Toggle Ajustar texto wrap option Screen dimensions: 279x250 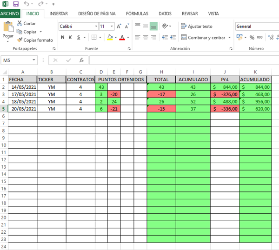[197, 26]
